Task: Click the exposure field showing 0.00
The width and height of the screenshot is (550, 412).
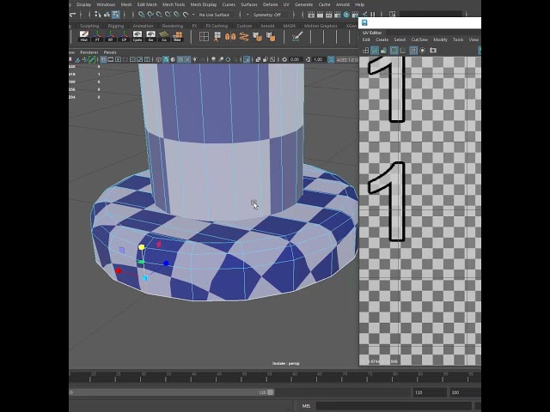Action: click(295, 59)
